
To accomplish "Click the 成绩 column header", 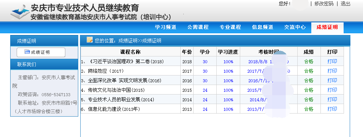I will click(309, 52).
